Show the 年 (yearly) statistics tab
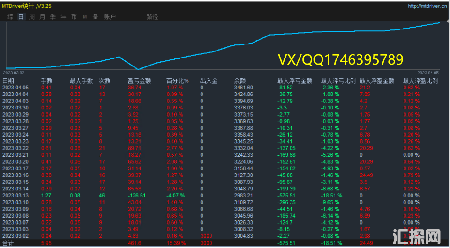 pos(63,17)
